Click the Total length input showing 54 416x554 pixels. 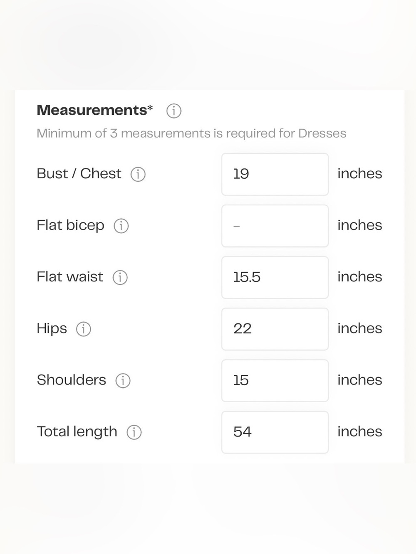[275, 432]
